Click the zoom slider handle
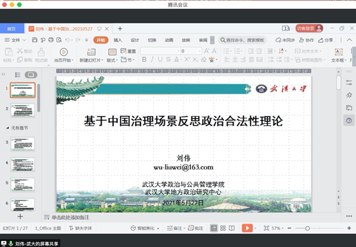The width and height of the screenshot is (356, 247). point(308,228)
